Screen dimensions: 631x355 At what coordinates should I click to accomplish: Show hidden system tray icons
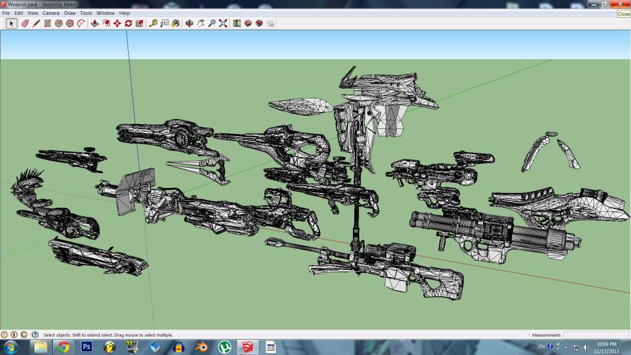click(x=566, y=347)
